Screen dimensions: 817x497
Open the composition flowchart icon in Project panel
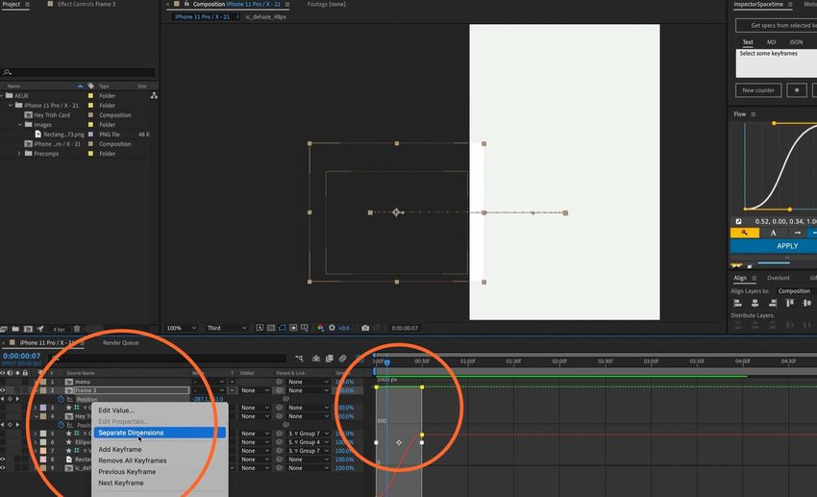point(154,96)
